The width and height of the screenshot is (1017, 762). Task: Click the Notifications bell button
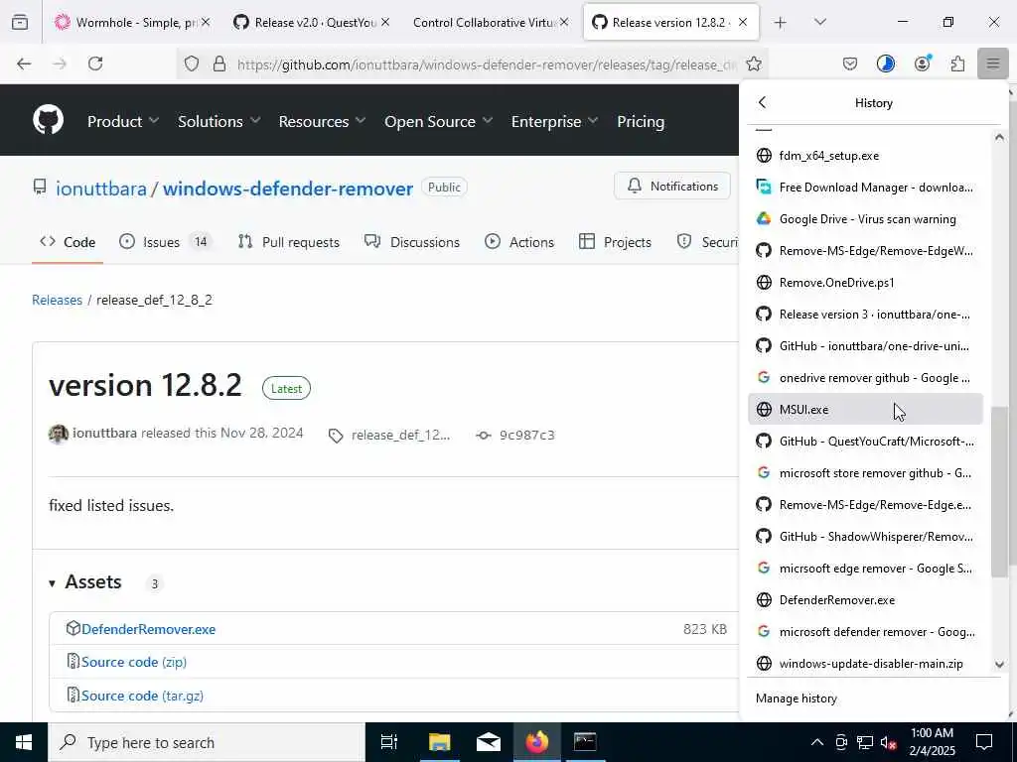(672, 187)
